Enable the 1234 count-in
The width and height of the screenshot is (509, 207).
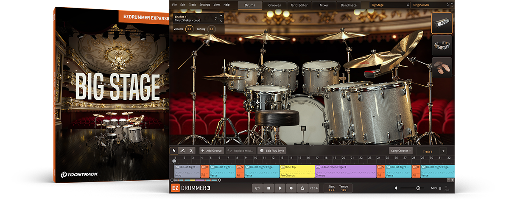coord(313,188)
